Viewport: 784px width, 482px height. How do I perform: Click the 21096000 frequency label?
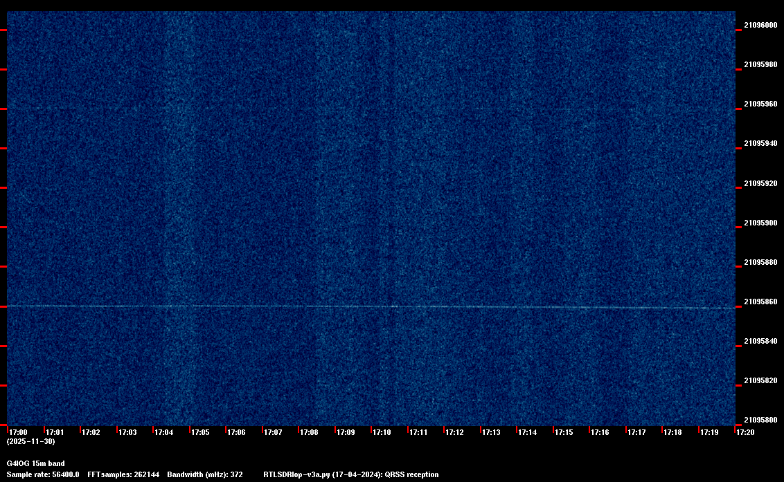click(760, 25)
